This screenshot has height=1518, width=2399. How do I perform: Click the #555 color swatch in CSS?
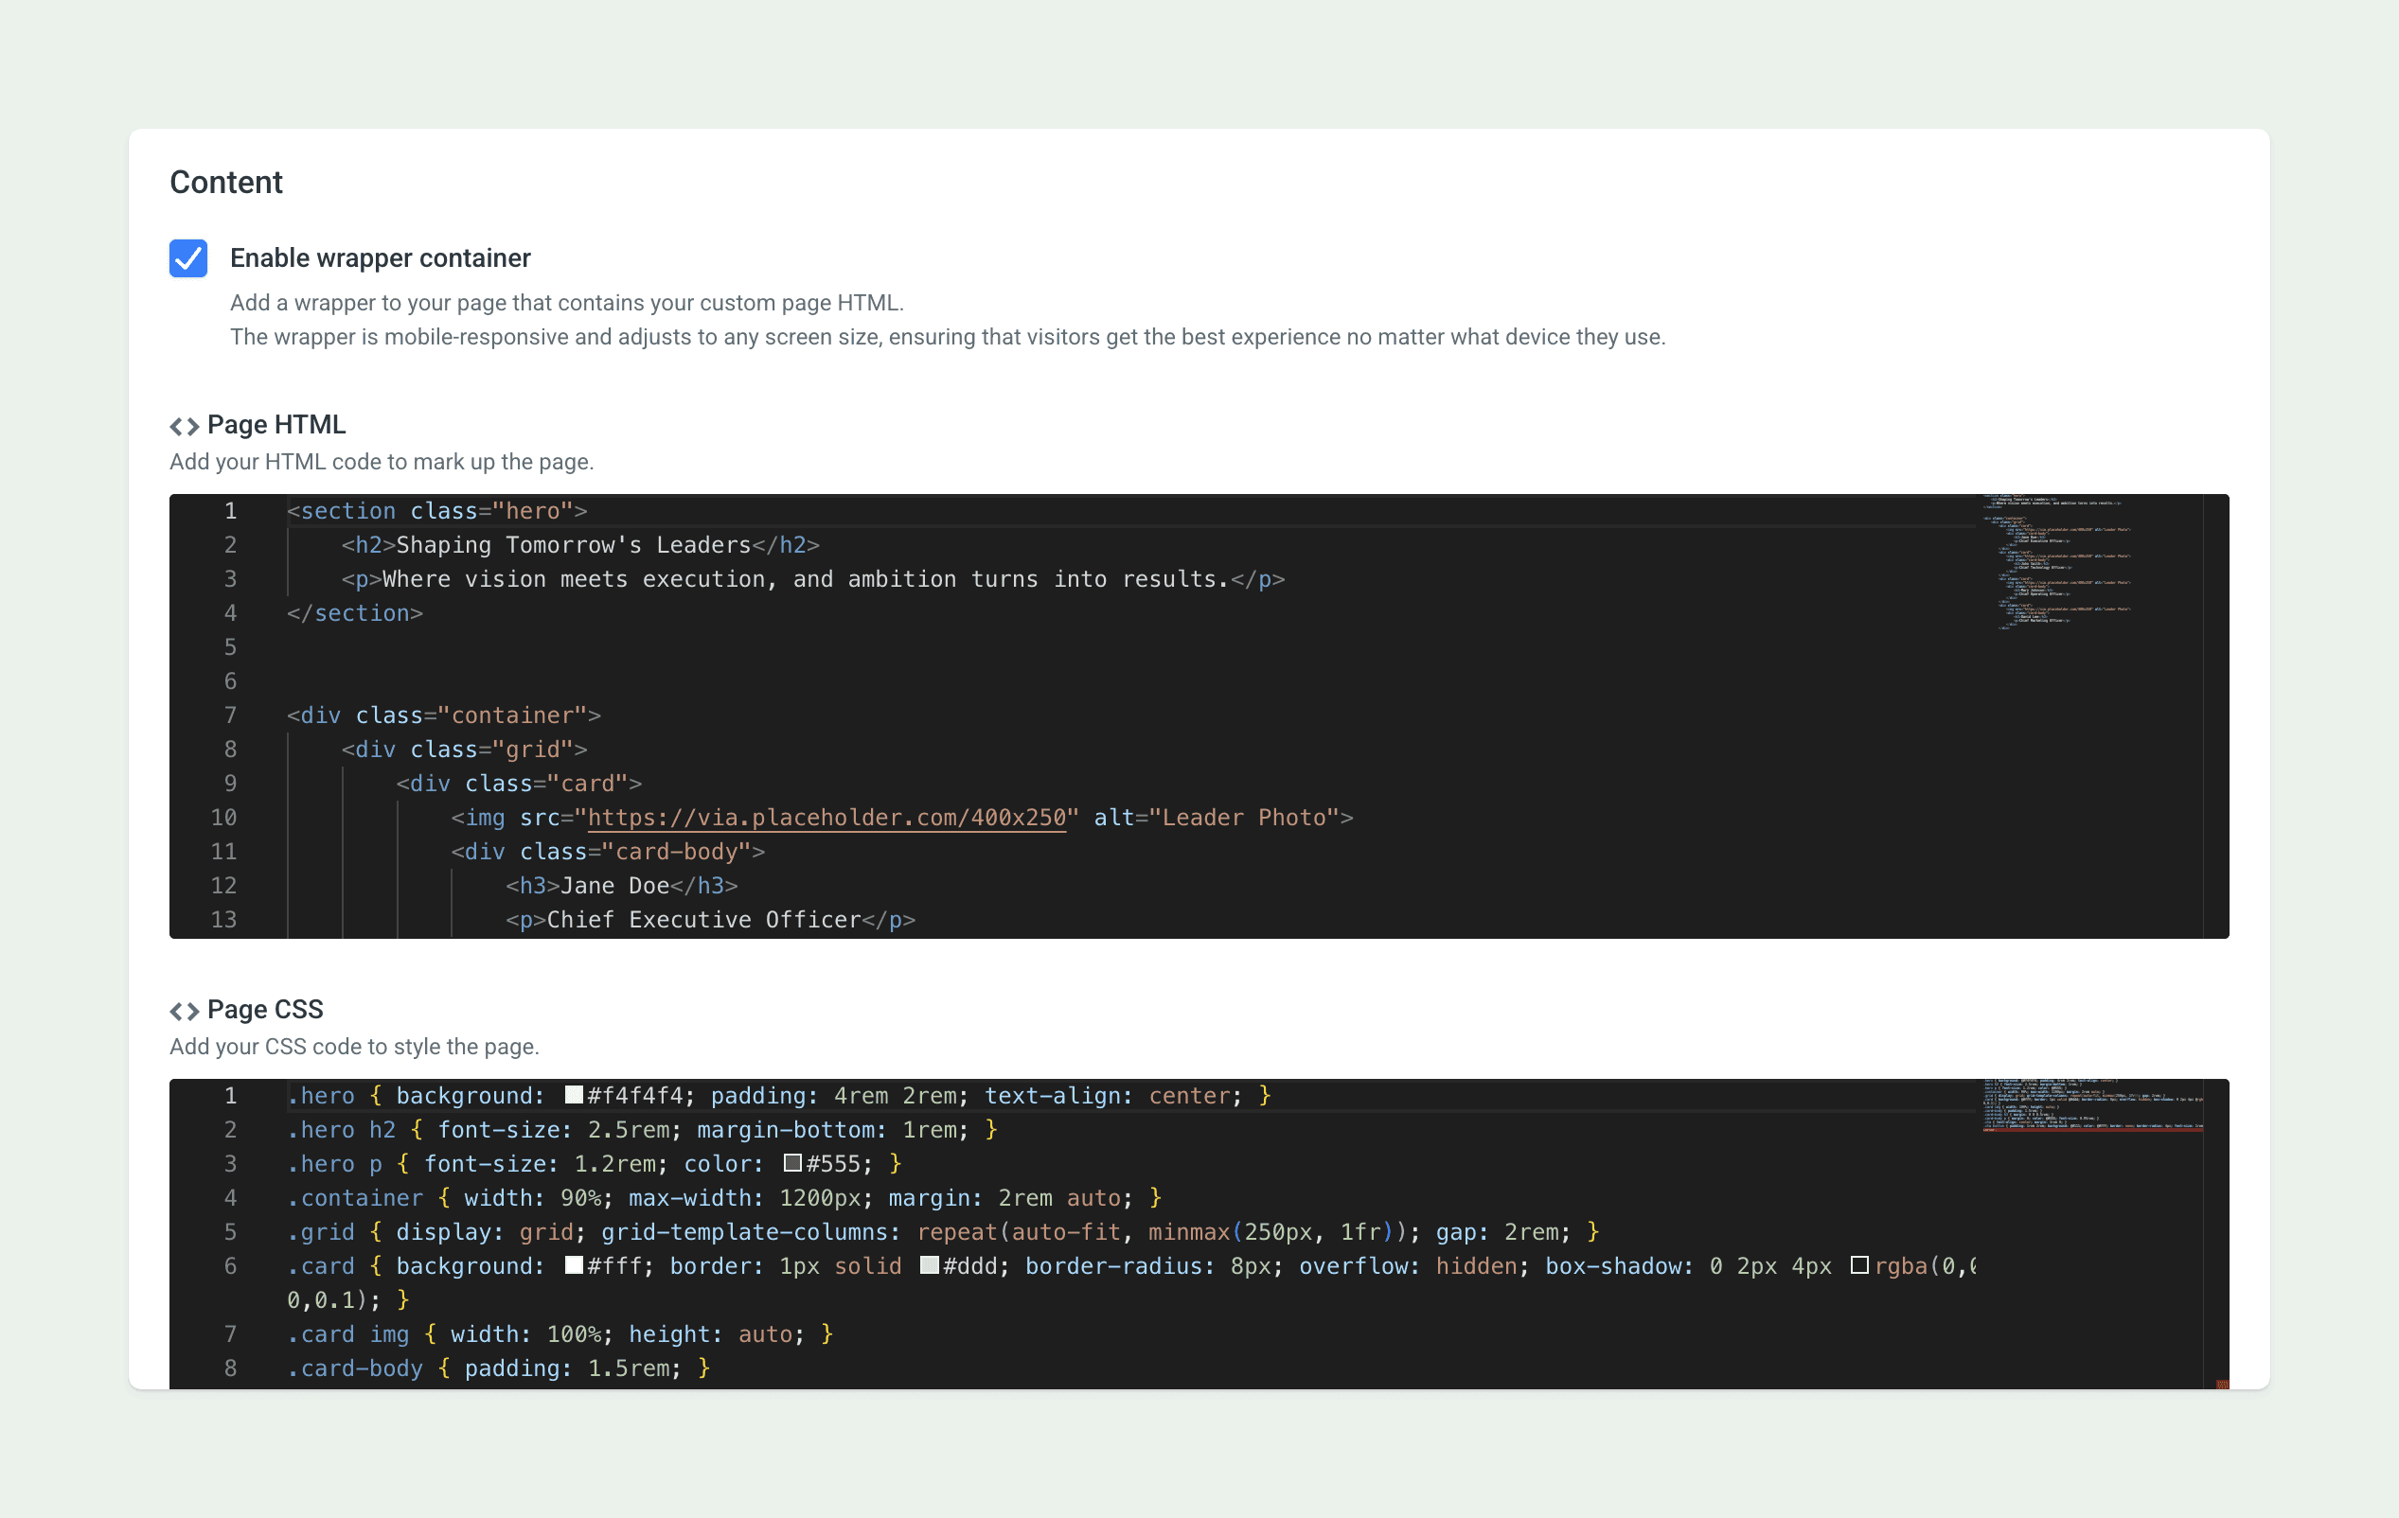792,1162
